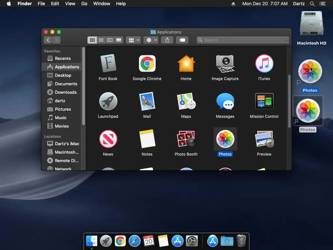Select the Preview app icon

tap(264, 139)
